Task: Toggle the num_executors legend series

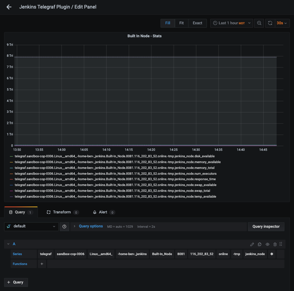Action: click(x=115, y=174)
